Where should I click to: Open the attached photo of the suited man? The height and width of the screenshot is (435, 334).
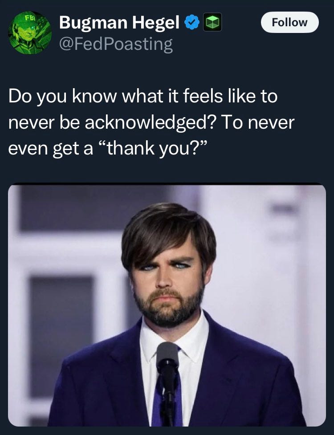pyautogui.click(x=167, y=305)
